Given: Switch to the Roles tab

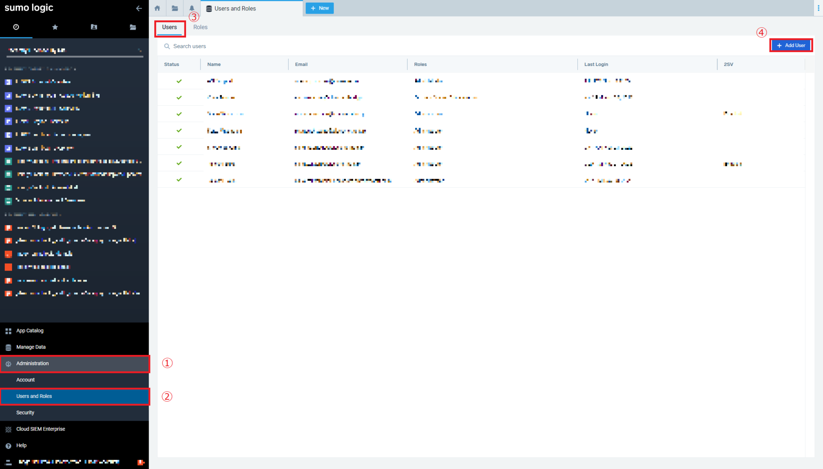Looking at the screenshot, I should point(200,27).
